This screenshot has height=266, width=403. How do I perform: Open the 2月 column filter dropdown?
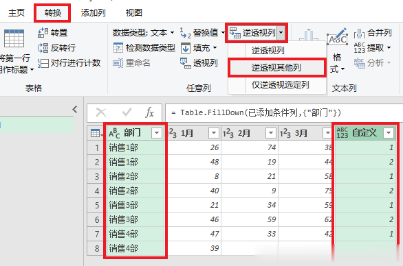tap(271, 133)
